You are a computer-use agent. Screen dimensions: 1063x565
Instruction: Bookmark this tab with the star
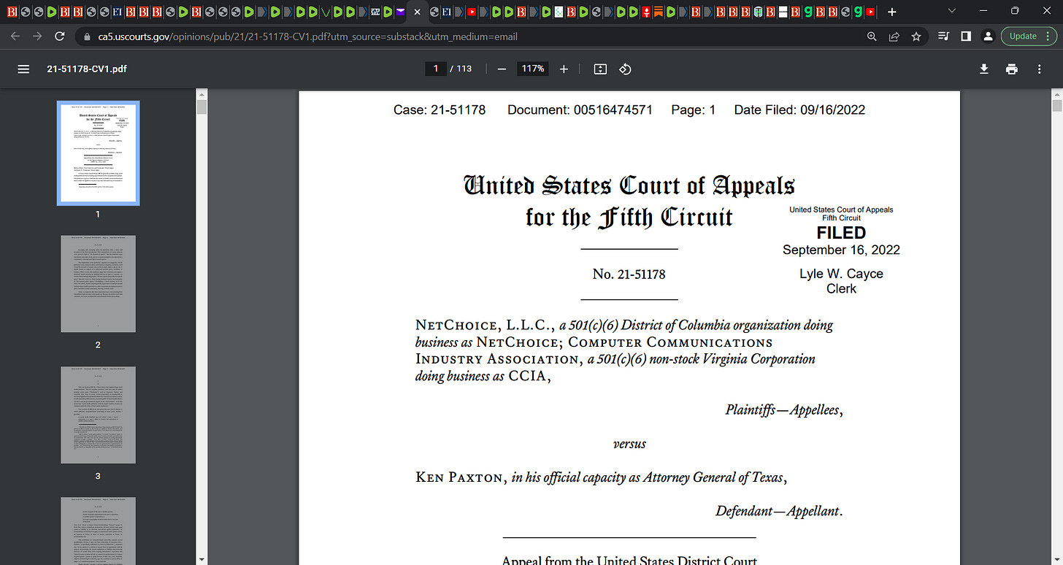916,36
